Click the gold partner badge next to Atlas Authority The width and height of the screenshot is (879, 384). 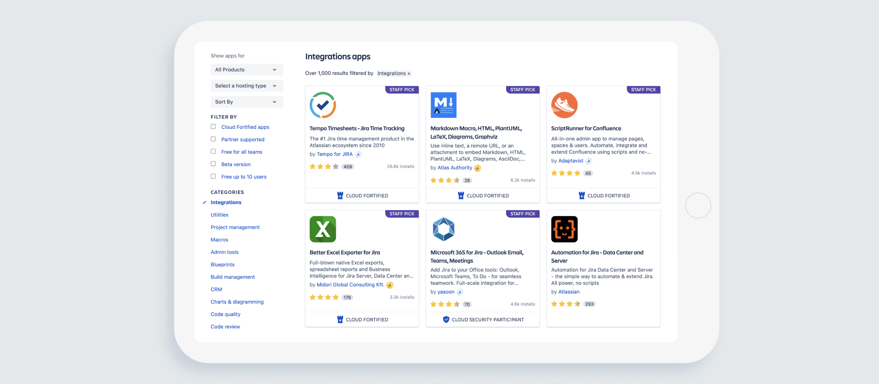click(478, 168)
